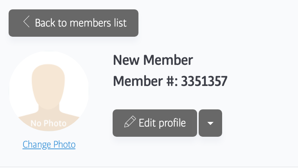
Task: Expand the dropdown caret beside Edit profile
Action: coord(210,123)
